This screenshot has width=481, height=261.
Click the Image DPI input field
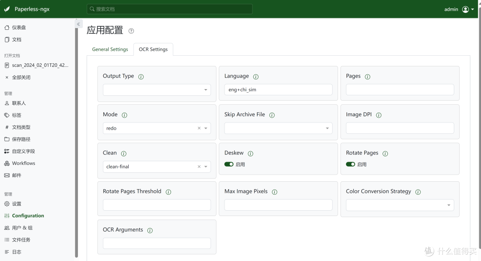[x=400, y=128]
